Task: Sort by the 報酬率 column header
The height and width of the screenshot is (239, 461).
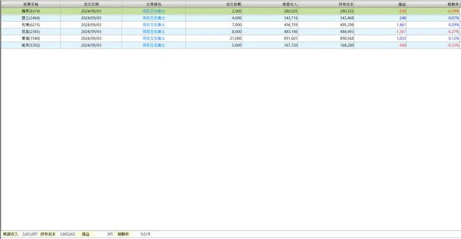Action: pyautogui.click(x=433, y=4)
